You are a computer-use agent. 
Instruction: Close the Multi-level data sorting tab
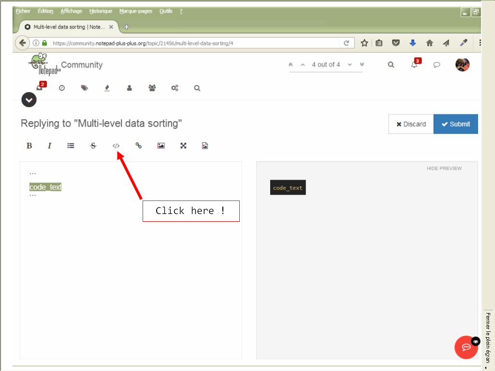tap(111, 27)
